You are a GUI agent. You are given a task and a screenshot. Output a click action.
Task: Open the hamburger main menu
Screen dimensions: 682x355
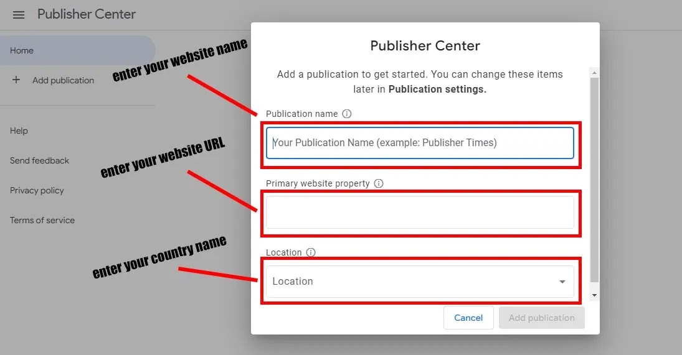point(19,15)
